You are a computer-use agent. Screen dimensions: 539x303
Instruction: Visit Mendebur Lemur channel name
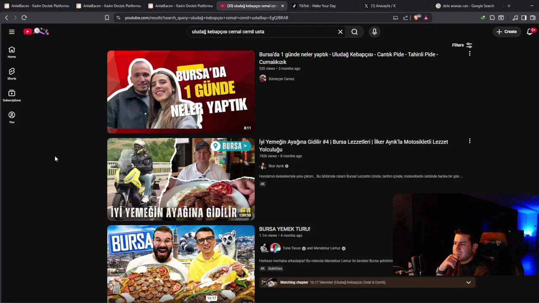(x=327, y=248)
